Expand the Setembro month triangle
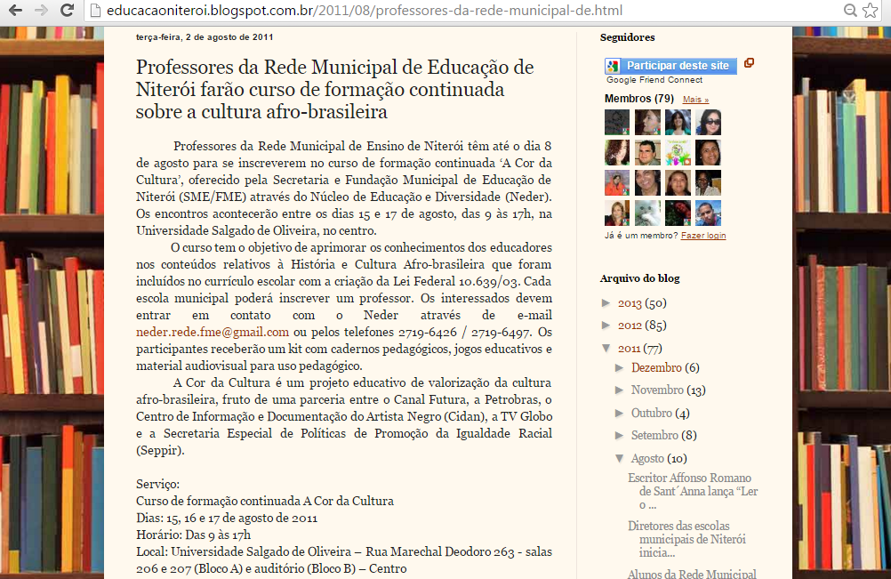The height and width of the screenshot is (579, 891). click(x=620, y=435)
